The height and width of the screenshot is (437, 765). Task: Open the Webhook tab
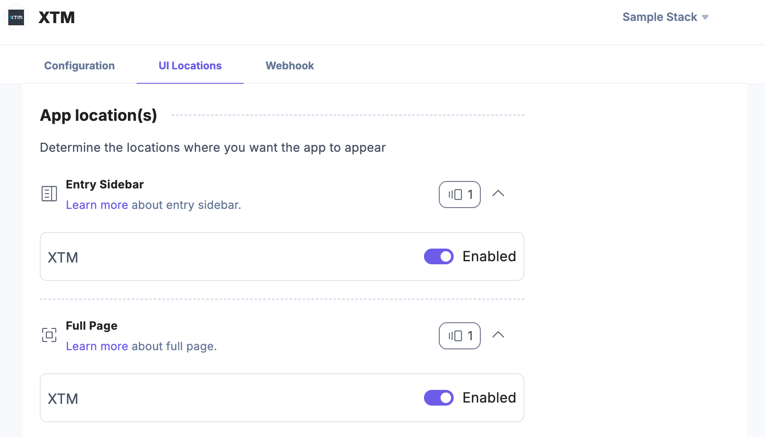[289, 65]
